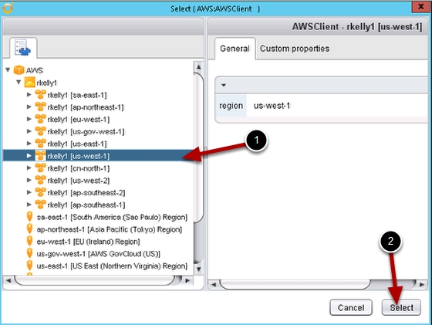
Task: Click the Select button
Action: point(401,307)
